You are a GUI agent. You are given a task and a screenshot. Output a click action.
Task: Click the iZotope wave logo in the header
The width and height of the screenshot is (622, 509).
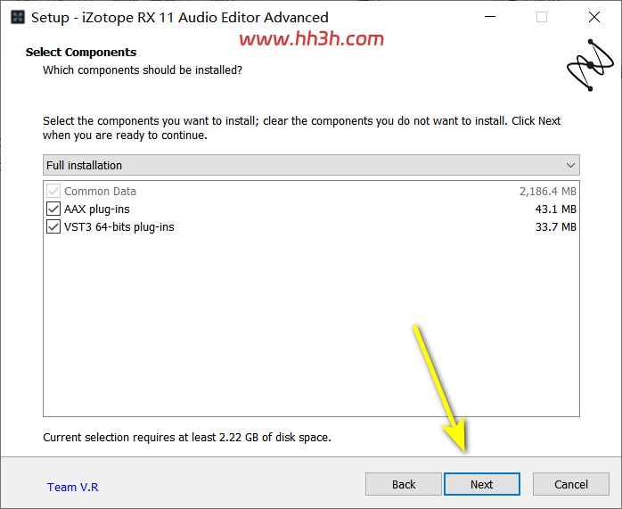590,65
